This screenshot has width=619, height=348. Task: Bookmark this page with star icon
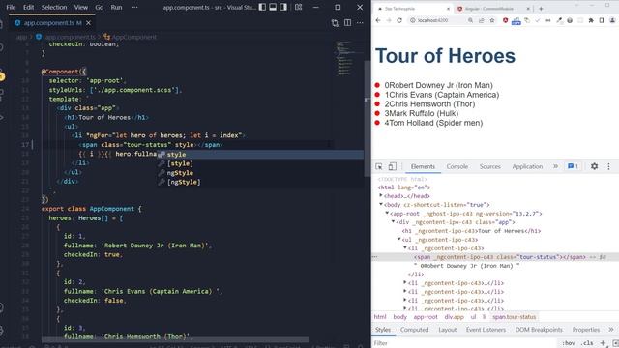tap(492, 20)
